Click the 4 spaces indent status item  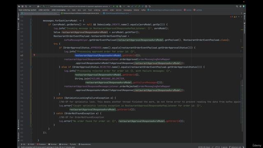point(224,147)
